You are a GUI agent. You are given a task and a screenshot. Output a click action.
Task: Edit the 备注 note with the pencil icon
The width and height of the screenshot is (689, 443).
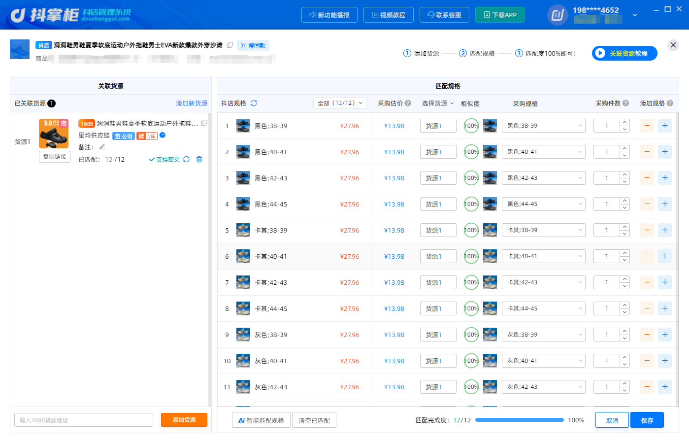pyautogui.click(x=102, y=147)
